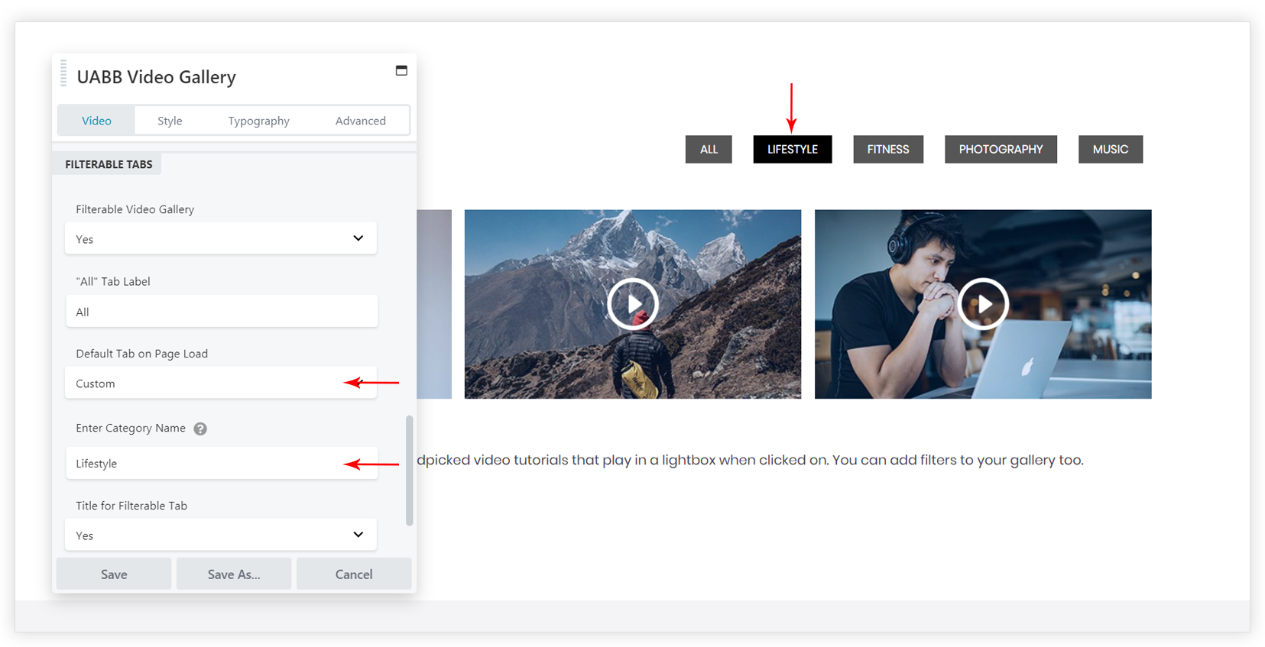
Task: Switch to the Style tab
Action: (x=170, y=121)
